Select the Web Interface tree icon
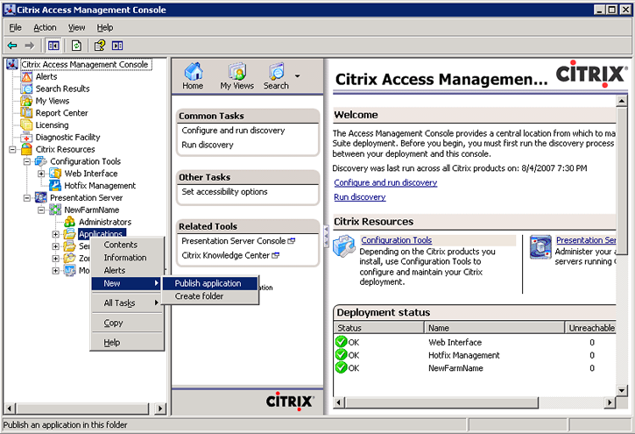The height and width of the screenshot is (434, 635). pos(55,174)
